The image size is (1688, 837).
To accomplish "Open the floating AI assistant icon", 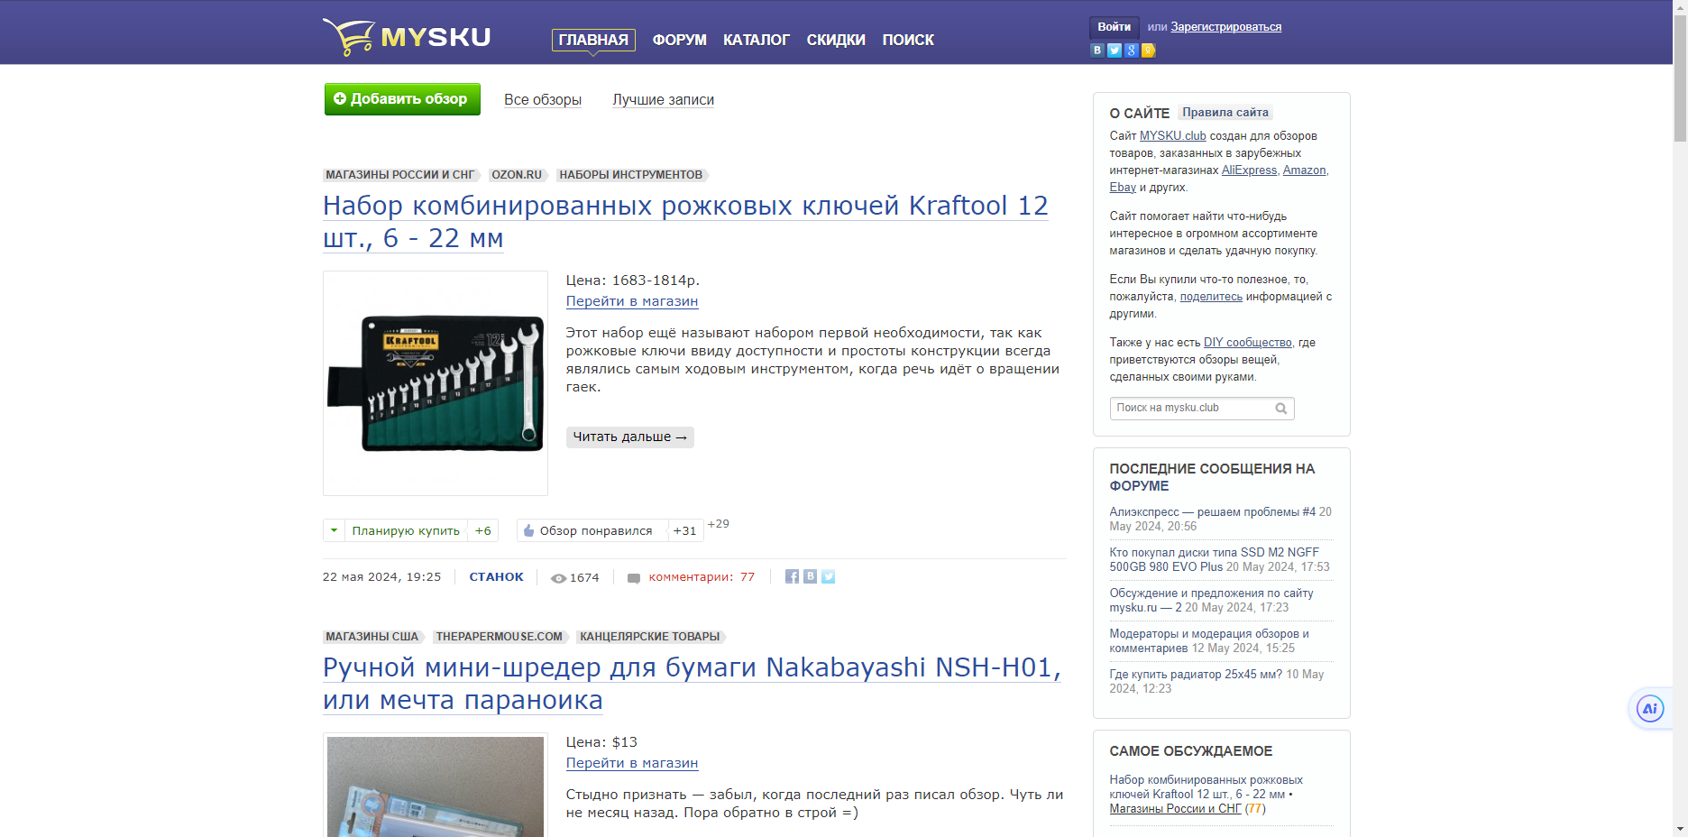I will [1649, 709].
